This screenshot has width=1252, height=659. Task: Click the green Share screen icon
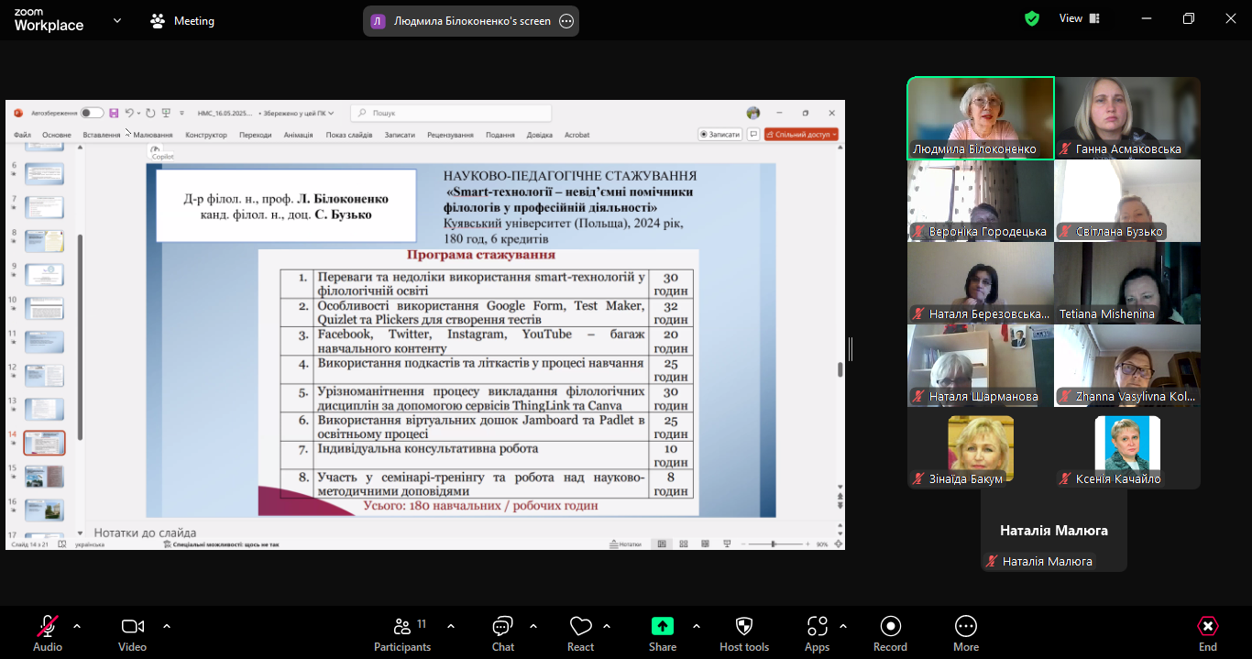(x=662, y=626)
